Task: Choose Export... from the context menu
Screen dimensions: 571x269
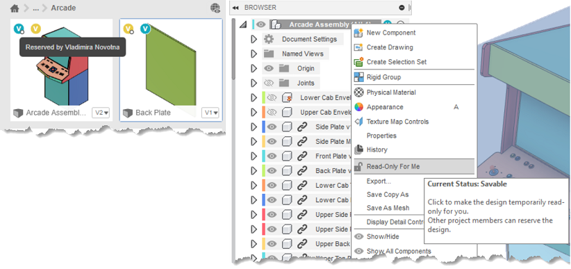Action: click(379, 181)
